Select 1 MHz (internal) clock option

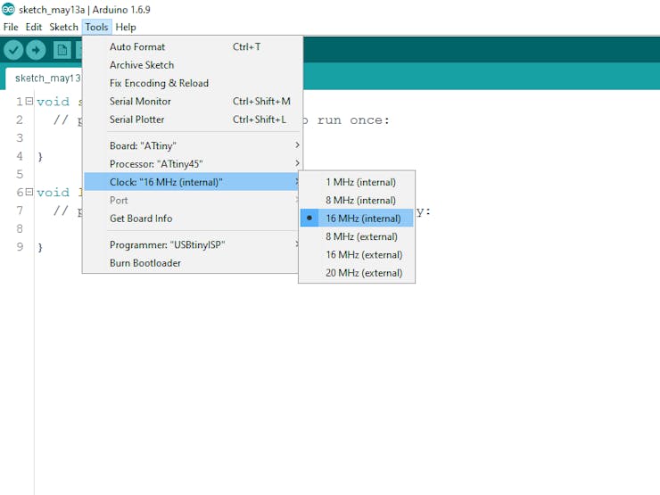click(x=357, y=182)
